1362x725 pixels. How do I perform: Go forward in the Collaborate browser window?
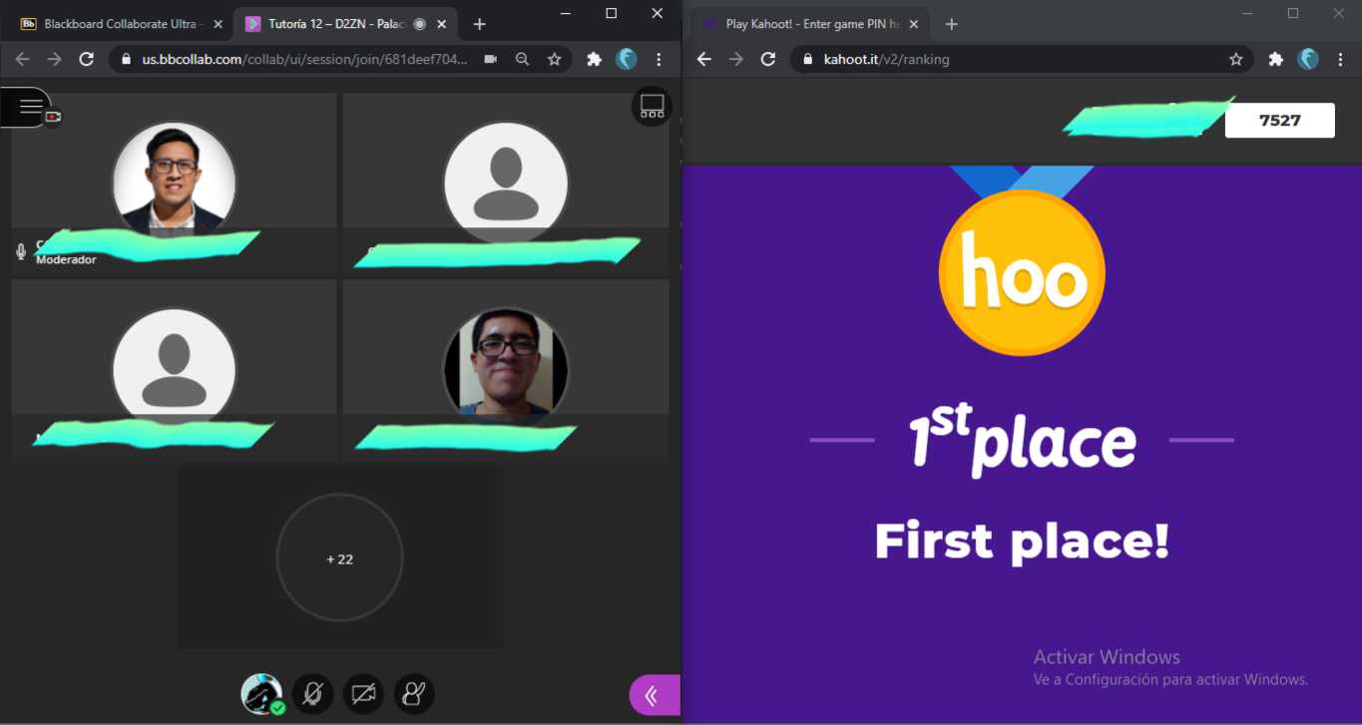pos(54,59)
